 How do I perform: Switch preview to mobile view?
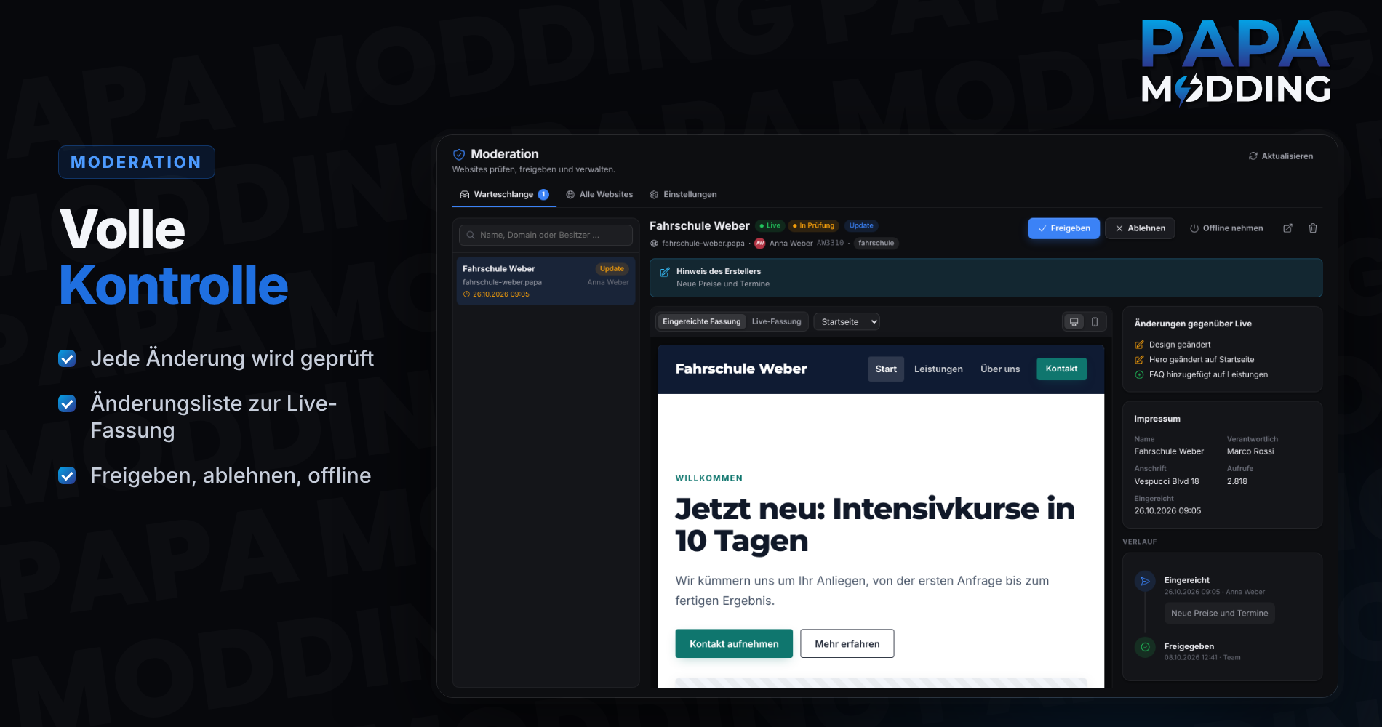tap(1095, 321)
